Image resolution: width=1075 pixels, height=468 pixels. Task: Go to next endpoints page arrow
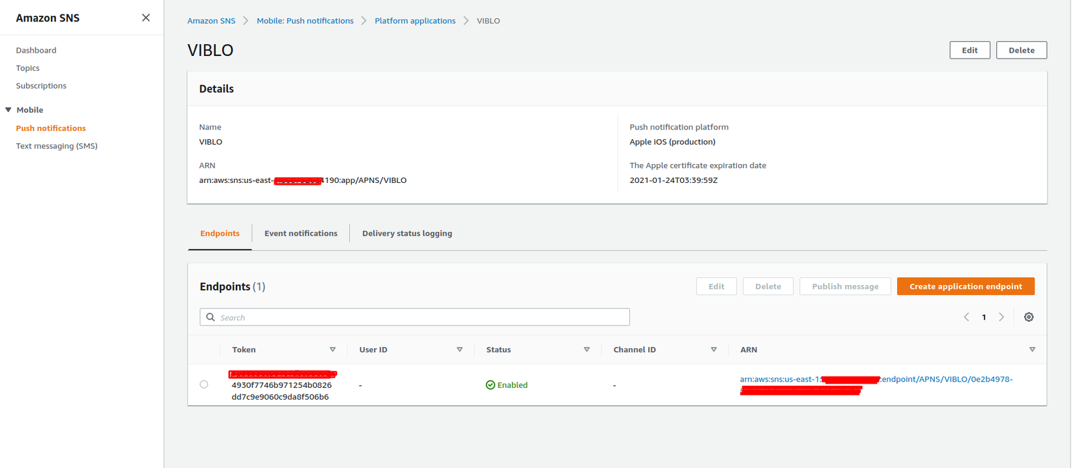[x=1001, y=317]
